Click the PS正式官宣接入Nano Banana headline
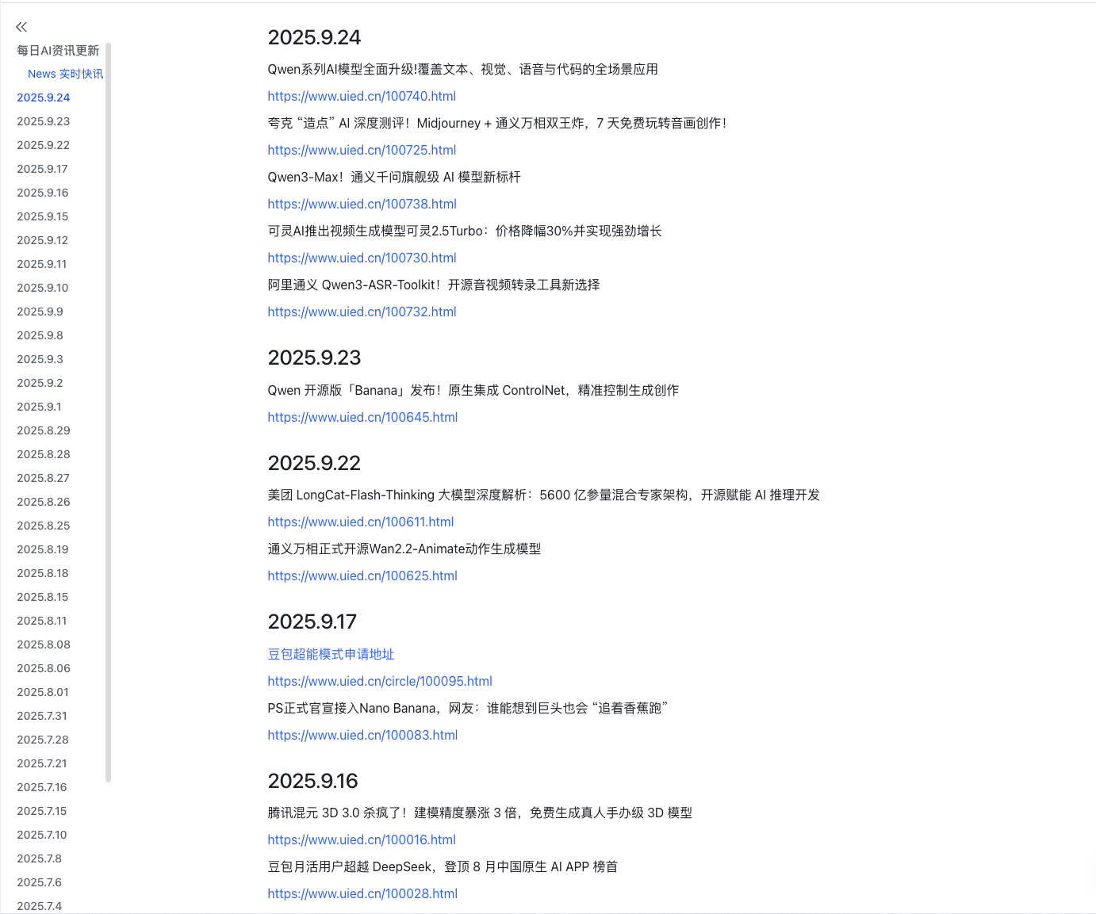Screen dimensions: 1096x914 pyautogui.click(x=468, y=708)
